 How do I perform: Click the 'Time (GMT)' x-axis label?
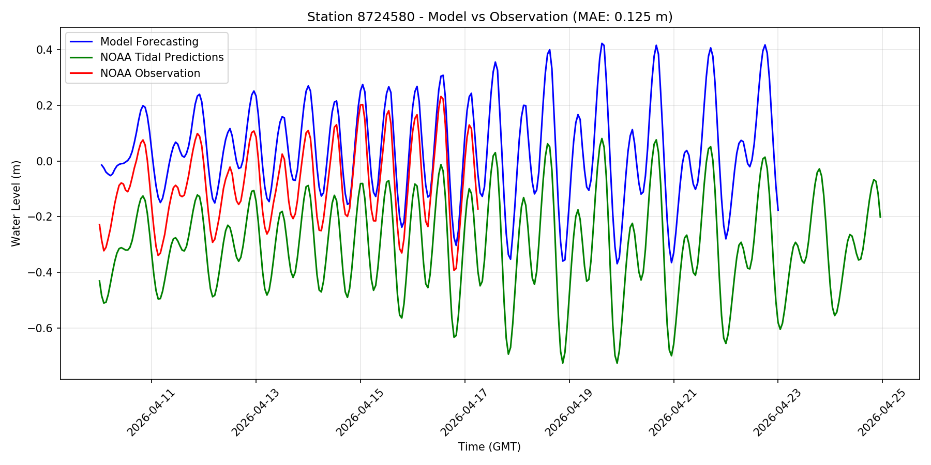click(x=489, y=447)
